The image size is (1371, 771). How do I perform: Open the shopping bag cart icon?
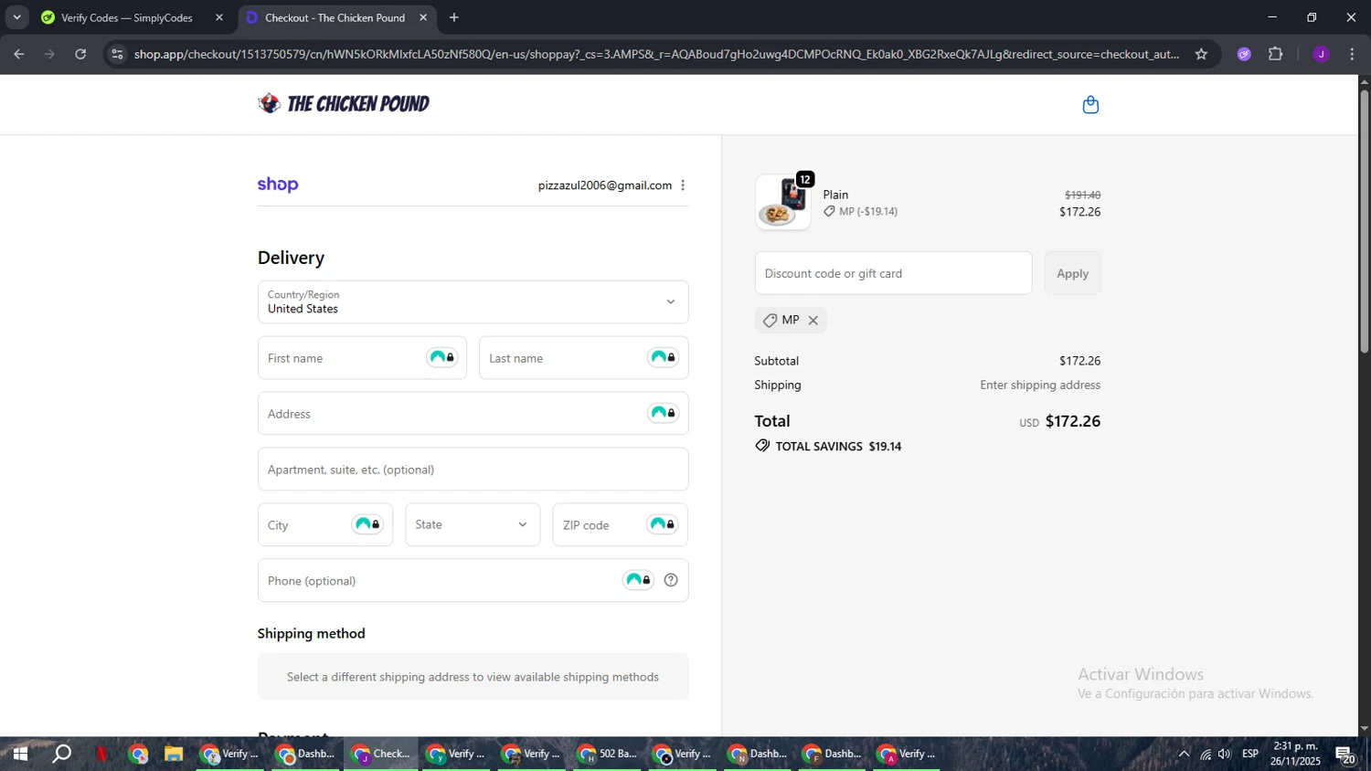[x=1090, y=105]
